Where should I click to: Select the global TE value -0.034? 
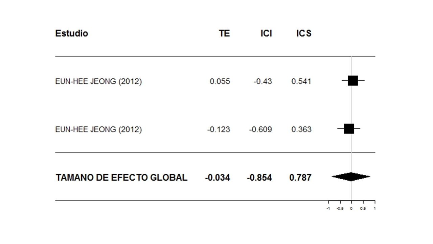tap(217, 178)
